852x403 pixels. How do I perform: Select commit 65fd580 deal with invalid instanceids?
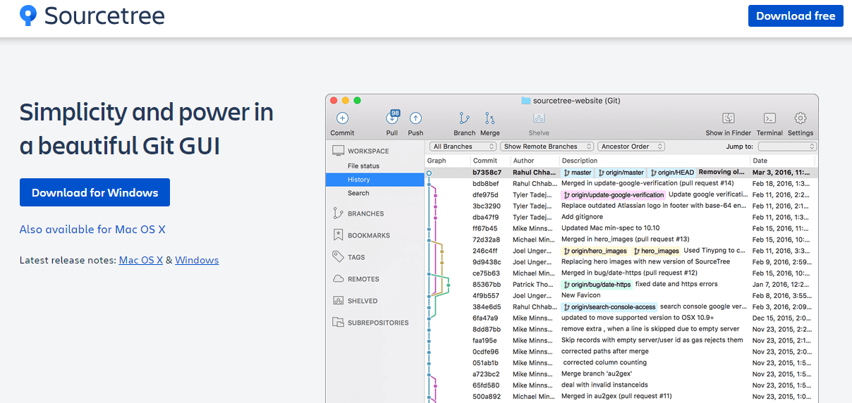click(621, 385)
